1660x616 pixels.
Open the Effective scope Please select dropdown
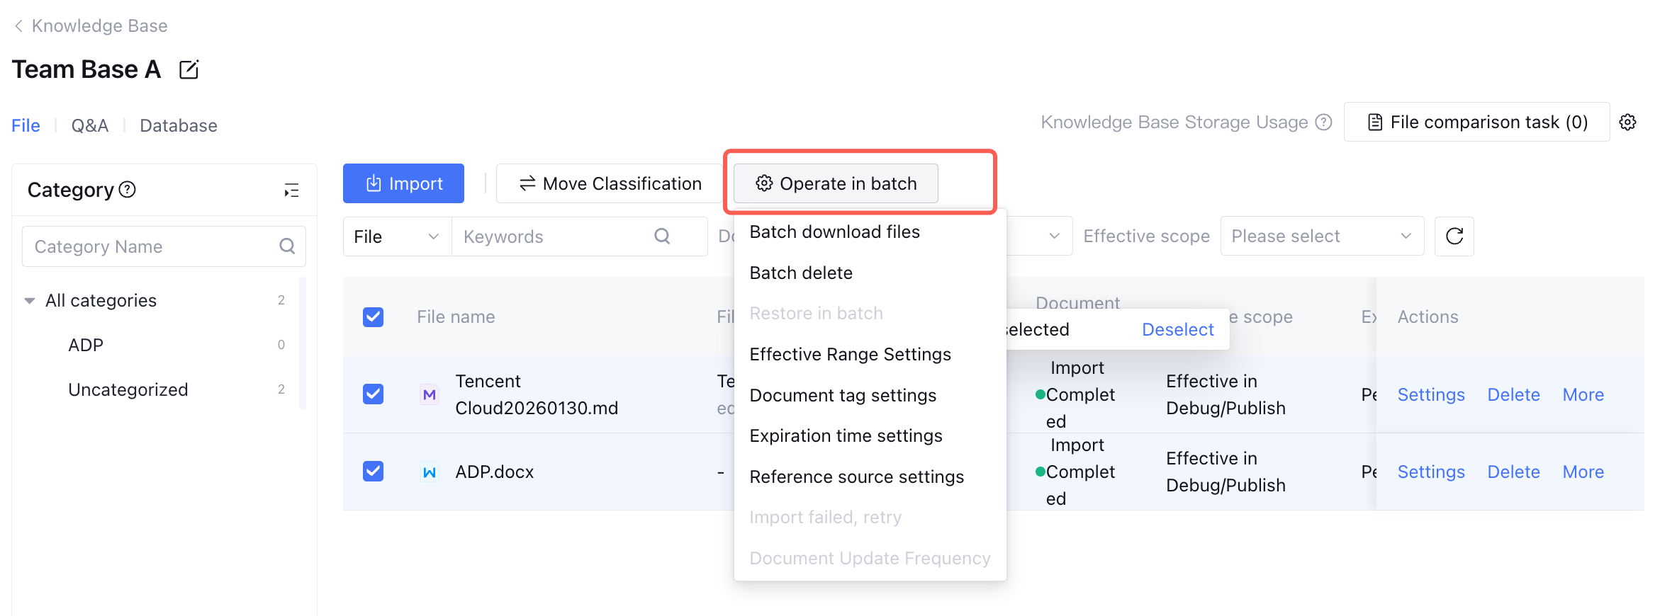[1321, 236]
